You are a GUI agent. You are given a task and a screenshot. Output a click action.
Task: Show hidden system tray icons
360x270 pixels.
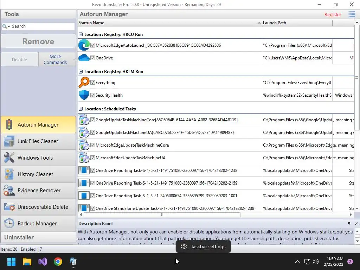pos(297,262)
